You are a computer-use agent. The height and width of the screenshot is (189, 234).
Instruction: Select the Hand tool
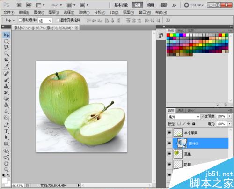6,163
